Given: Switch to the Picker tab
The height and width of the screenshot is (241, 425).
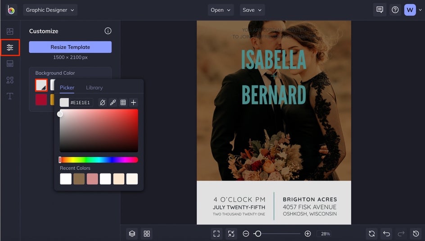Looking at the screenshot, I should (x=67, y=87).
